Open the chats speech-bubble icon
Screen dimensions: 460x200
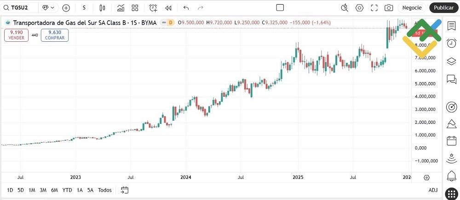point(451,79)
